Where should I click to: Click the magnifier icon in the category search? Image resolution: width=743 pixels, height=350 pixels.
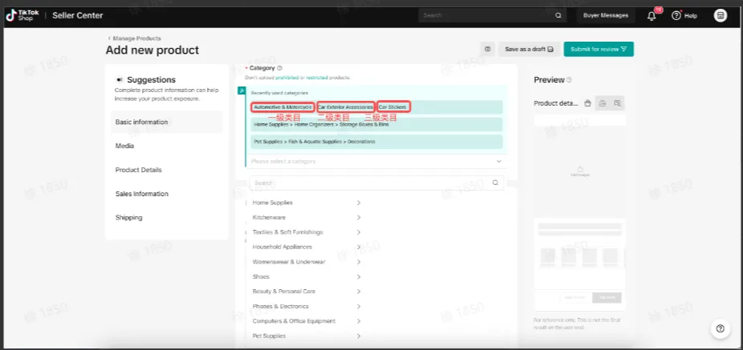(495, 183)
